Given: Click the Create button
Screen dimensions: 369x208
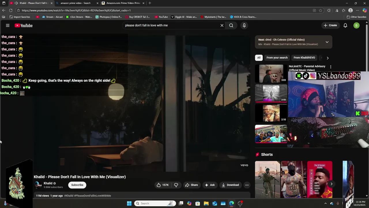Looking at the screenshot, I should tap(330, 25).
